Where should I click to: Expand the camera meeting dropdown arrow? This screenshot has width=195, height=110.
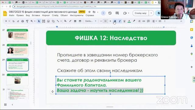point(129,13)
